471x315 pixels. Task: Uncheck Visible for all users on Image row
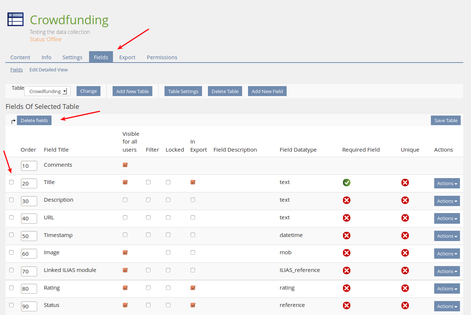pos(125,252)
